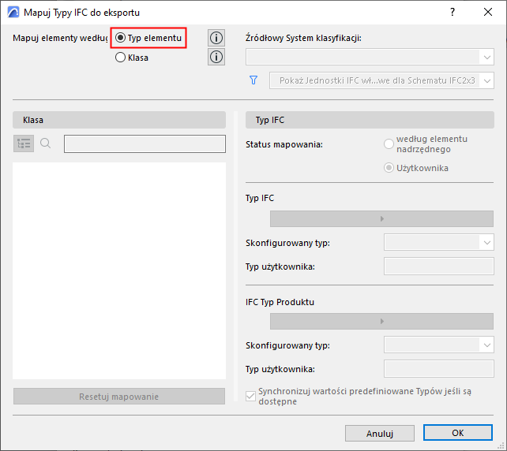Click the blue filter funnel icon
This screenshot has width=507, height=451.
click(x=253, y=80)
